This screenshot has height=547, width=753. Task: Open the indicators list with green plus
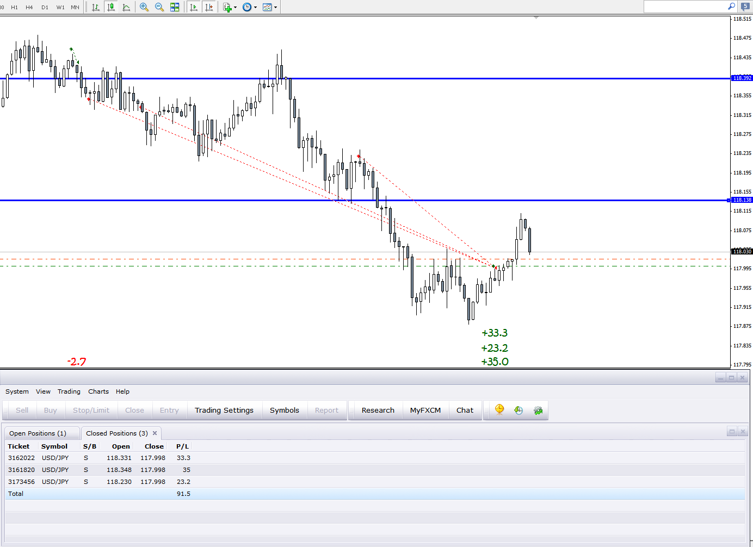point(227,7)
